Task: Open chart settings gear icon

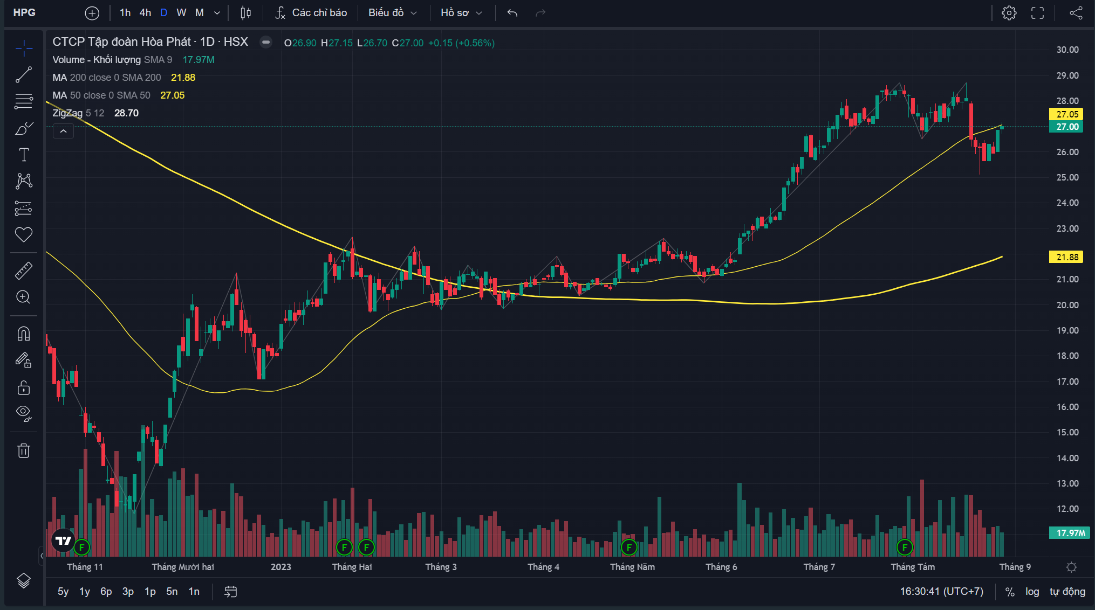Action: [1009, 13]
